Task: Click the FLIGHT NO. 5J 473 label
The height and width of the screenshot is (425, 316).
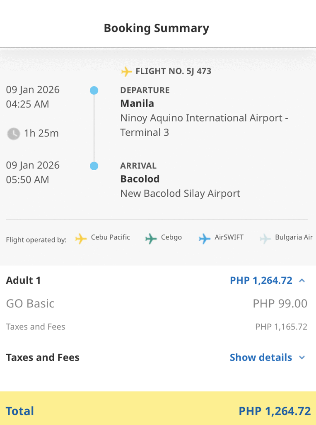Action: 174,71
